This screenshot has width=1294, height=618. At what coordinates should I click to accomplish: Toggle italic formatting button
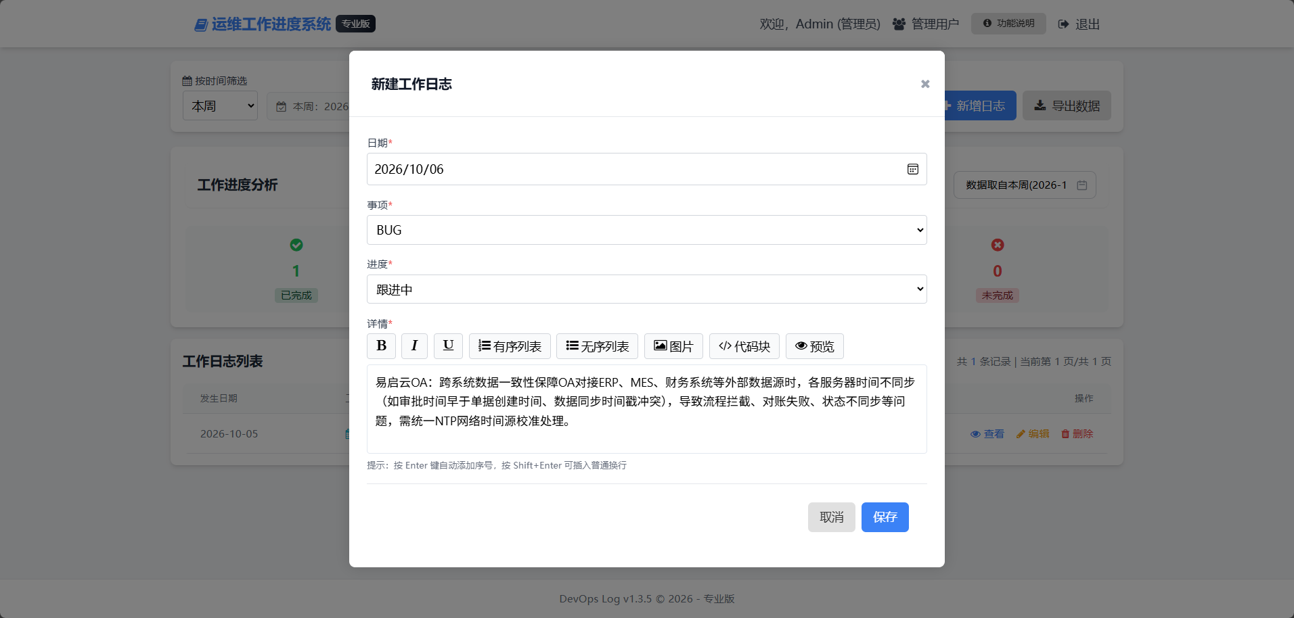tap(414, 346)
